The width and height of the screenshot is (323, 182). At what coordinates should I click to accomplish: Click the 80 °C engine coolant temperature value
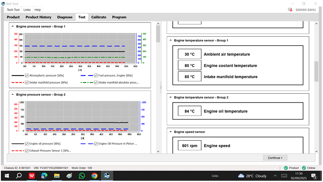[x=189, y=65]
